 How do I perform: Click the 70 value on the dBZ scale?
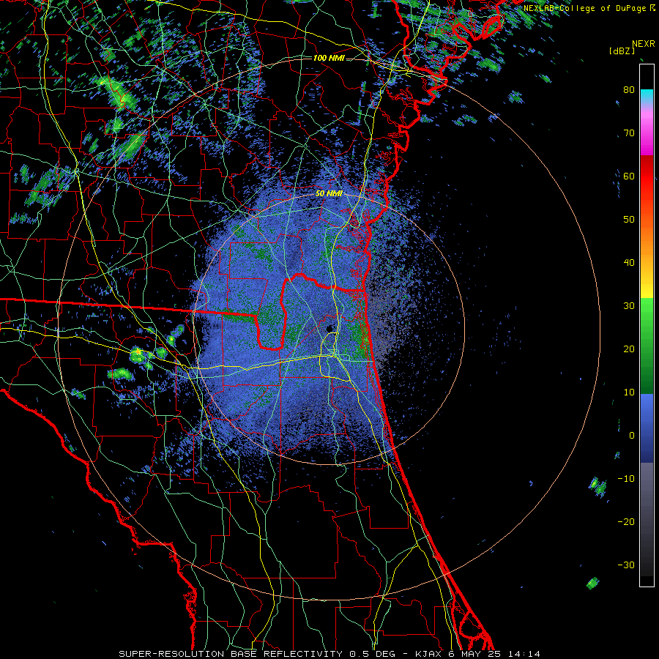point(629,133)
